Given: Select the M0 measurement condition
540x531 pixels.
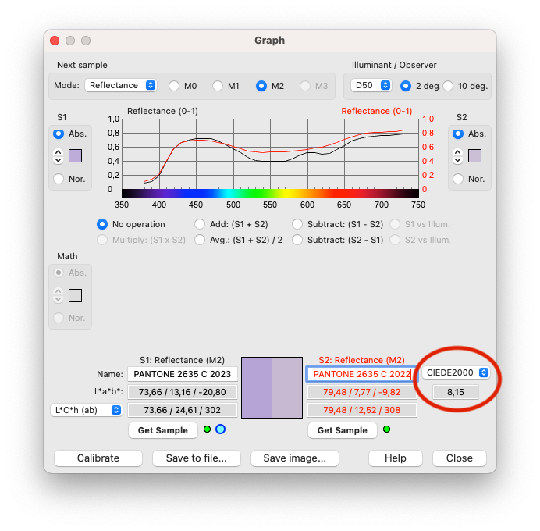Looking at the screenshot, I should tap(174, 86).
